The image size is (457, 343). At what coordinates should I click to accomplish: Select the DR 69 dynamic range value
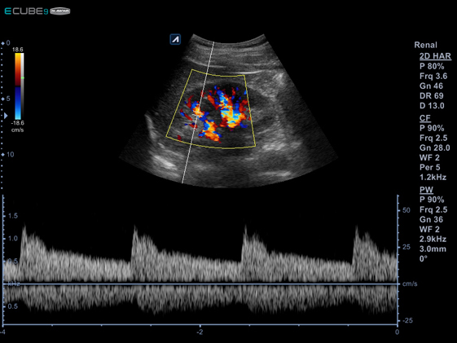[432, 96]
